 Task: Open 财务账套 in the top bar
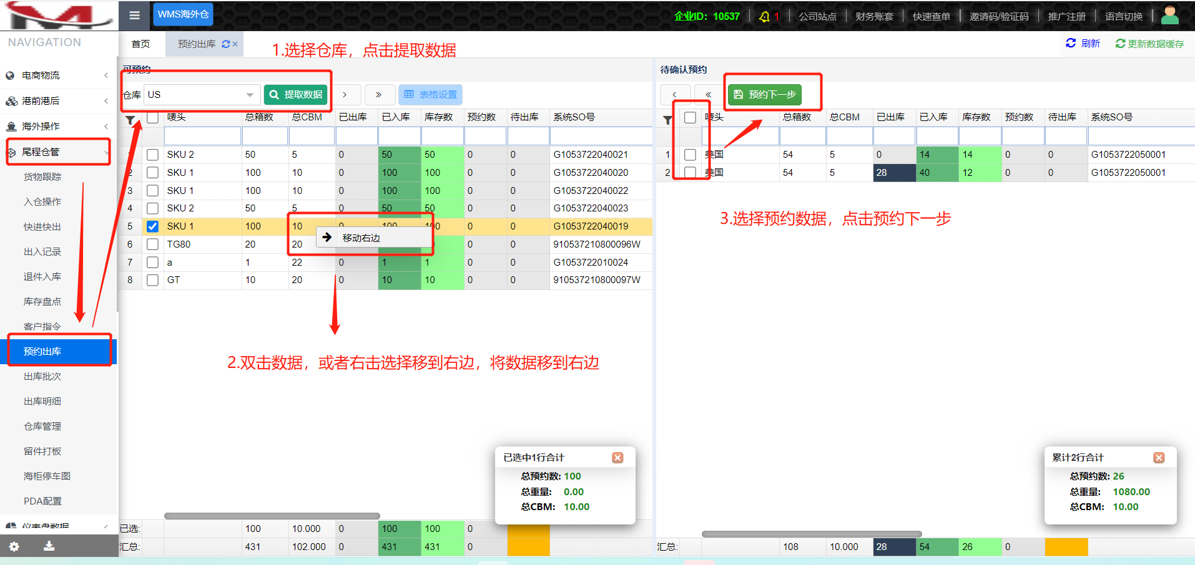pos(875,17)
